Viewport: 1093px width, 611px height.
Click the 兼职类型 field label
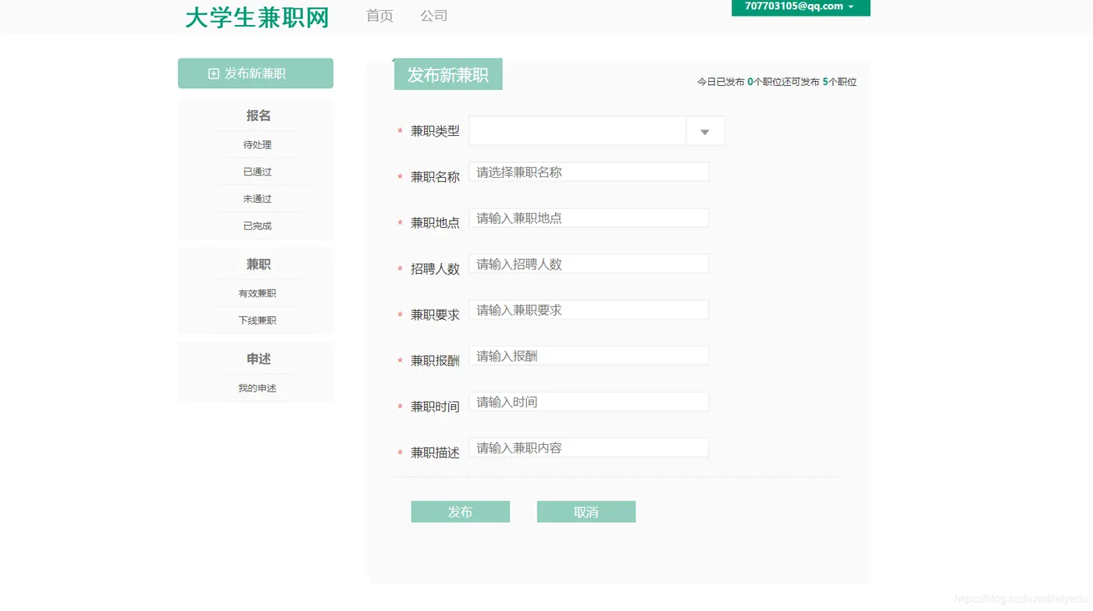pyautogui.click(x=435, y=131)
